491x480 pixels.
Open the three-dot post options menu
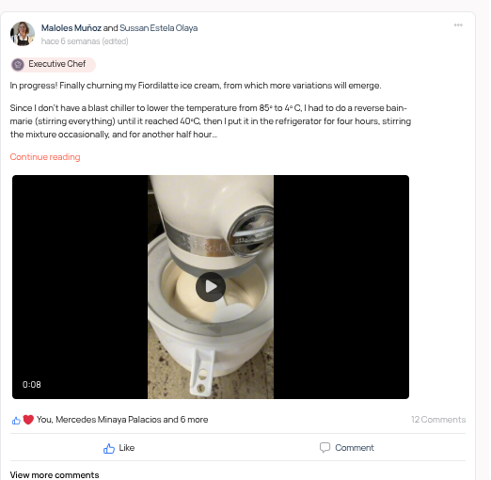(458, 25)
